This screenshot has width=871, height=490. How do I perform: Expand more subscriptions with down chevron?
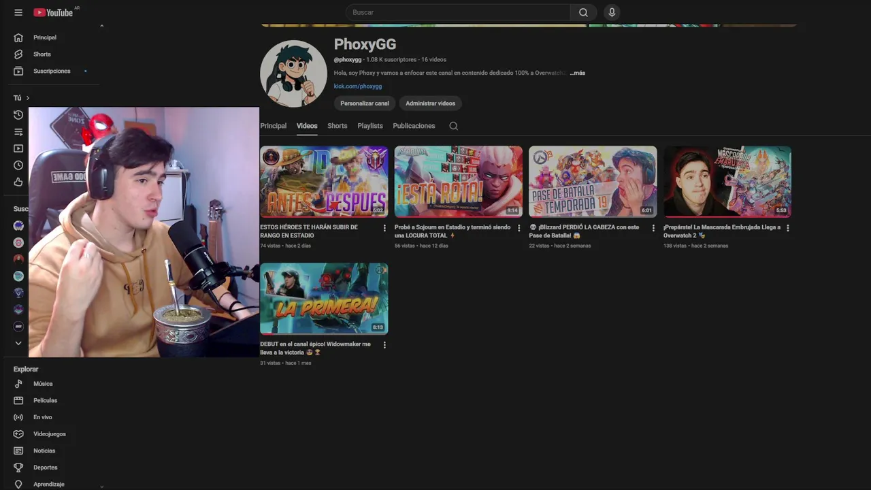pyautogui.click(x=18, y=343)
